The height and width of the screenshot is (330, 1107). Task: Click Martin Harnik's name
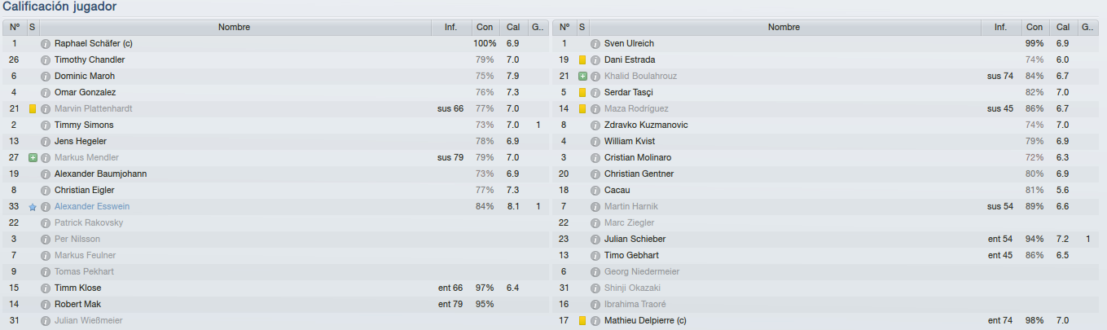tap(630, 206)
